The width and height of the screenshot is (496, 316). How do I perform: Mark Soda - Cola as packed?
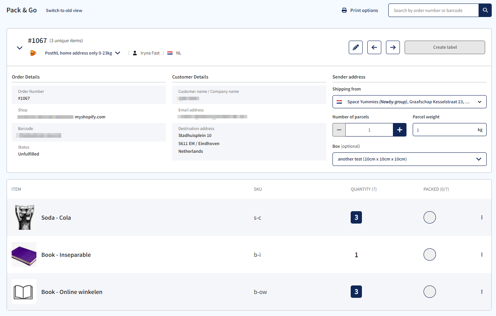tap(429, 217)
